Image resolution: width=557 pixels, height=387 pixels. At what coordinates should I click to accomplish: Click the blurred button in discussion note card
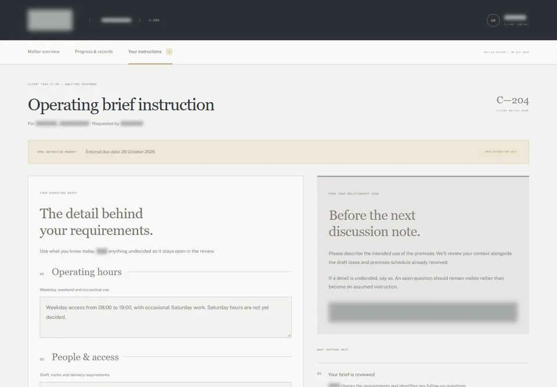(x=423, y=312)
